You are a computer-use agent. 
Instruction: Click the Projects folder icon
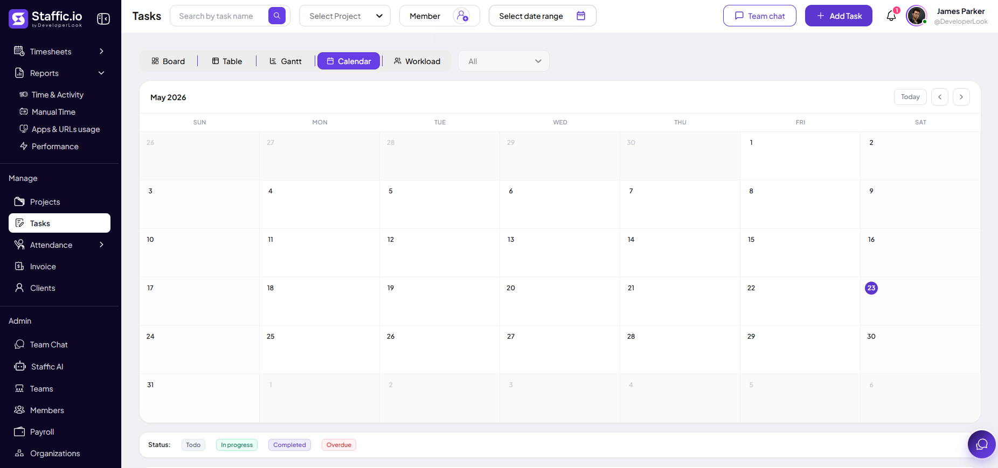click(x=19, y=201)
